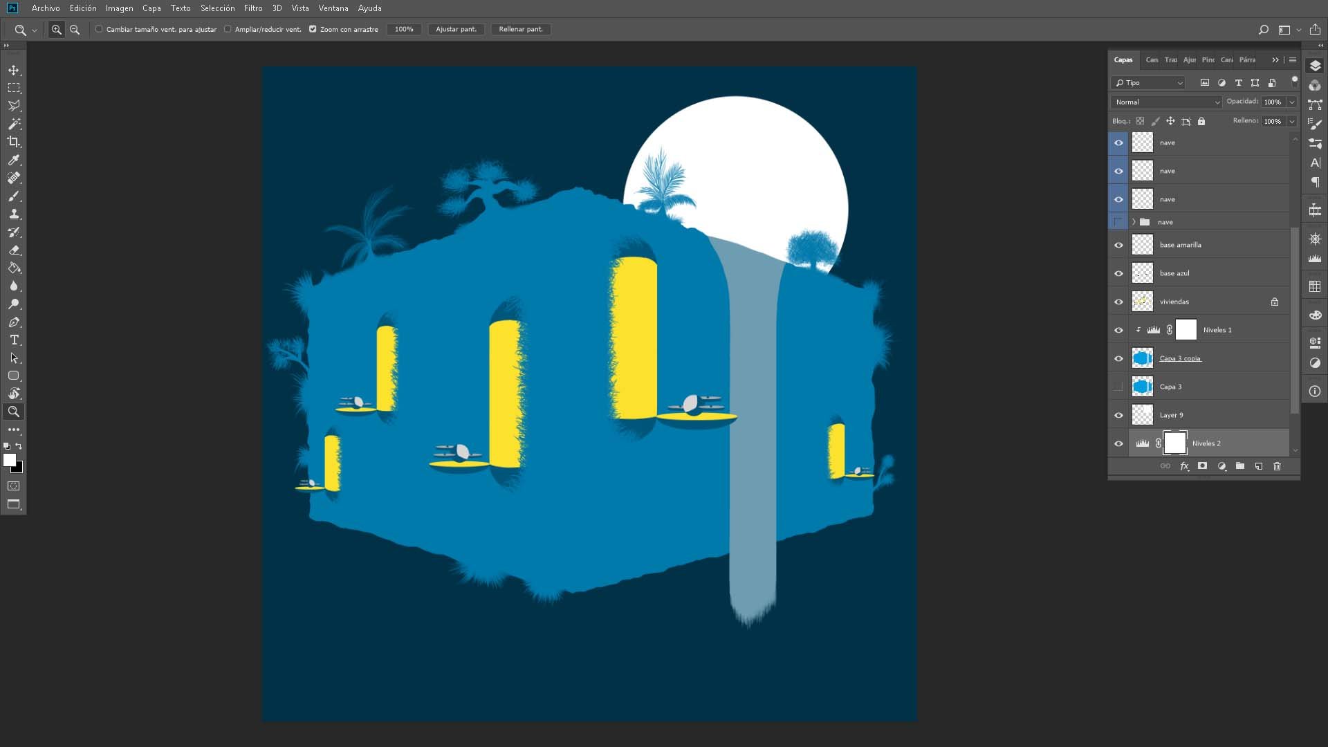The height and width of the screenshot is (747, 1328).
Task: Select the Eraser tool
Action: point(14,250)
